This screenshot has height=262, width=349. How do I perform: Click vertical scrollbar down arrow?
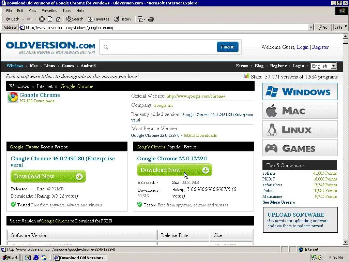coord(345,242)
